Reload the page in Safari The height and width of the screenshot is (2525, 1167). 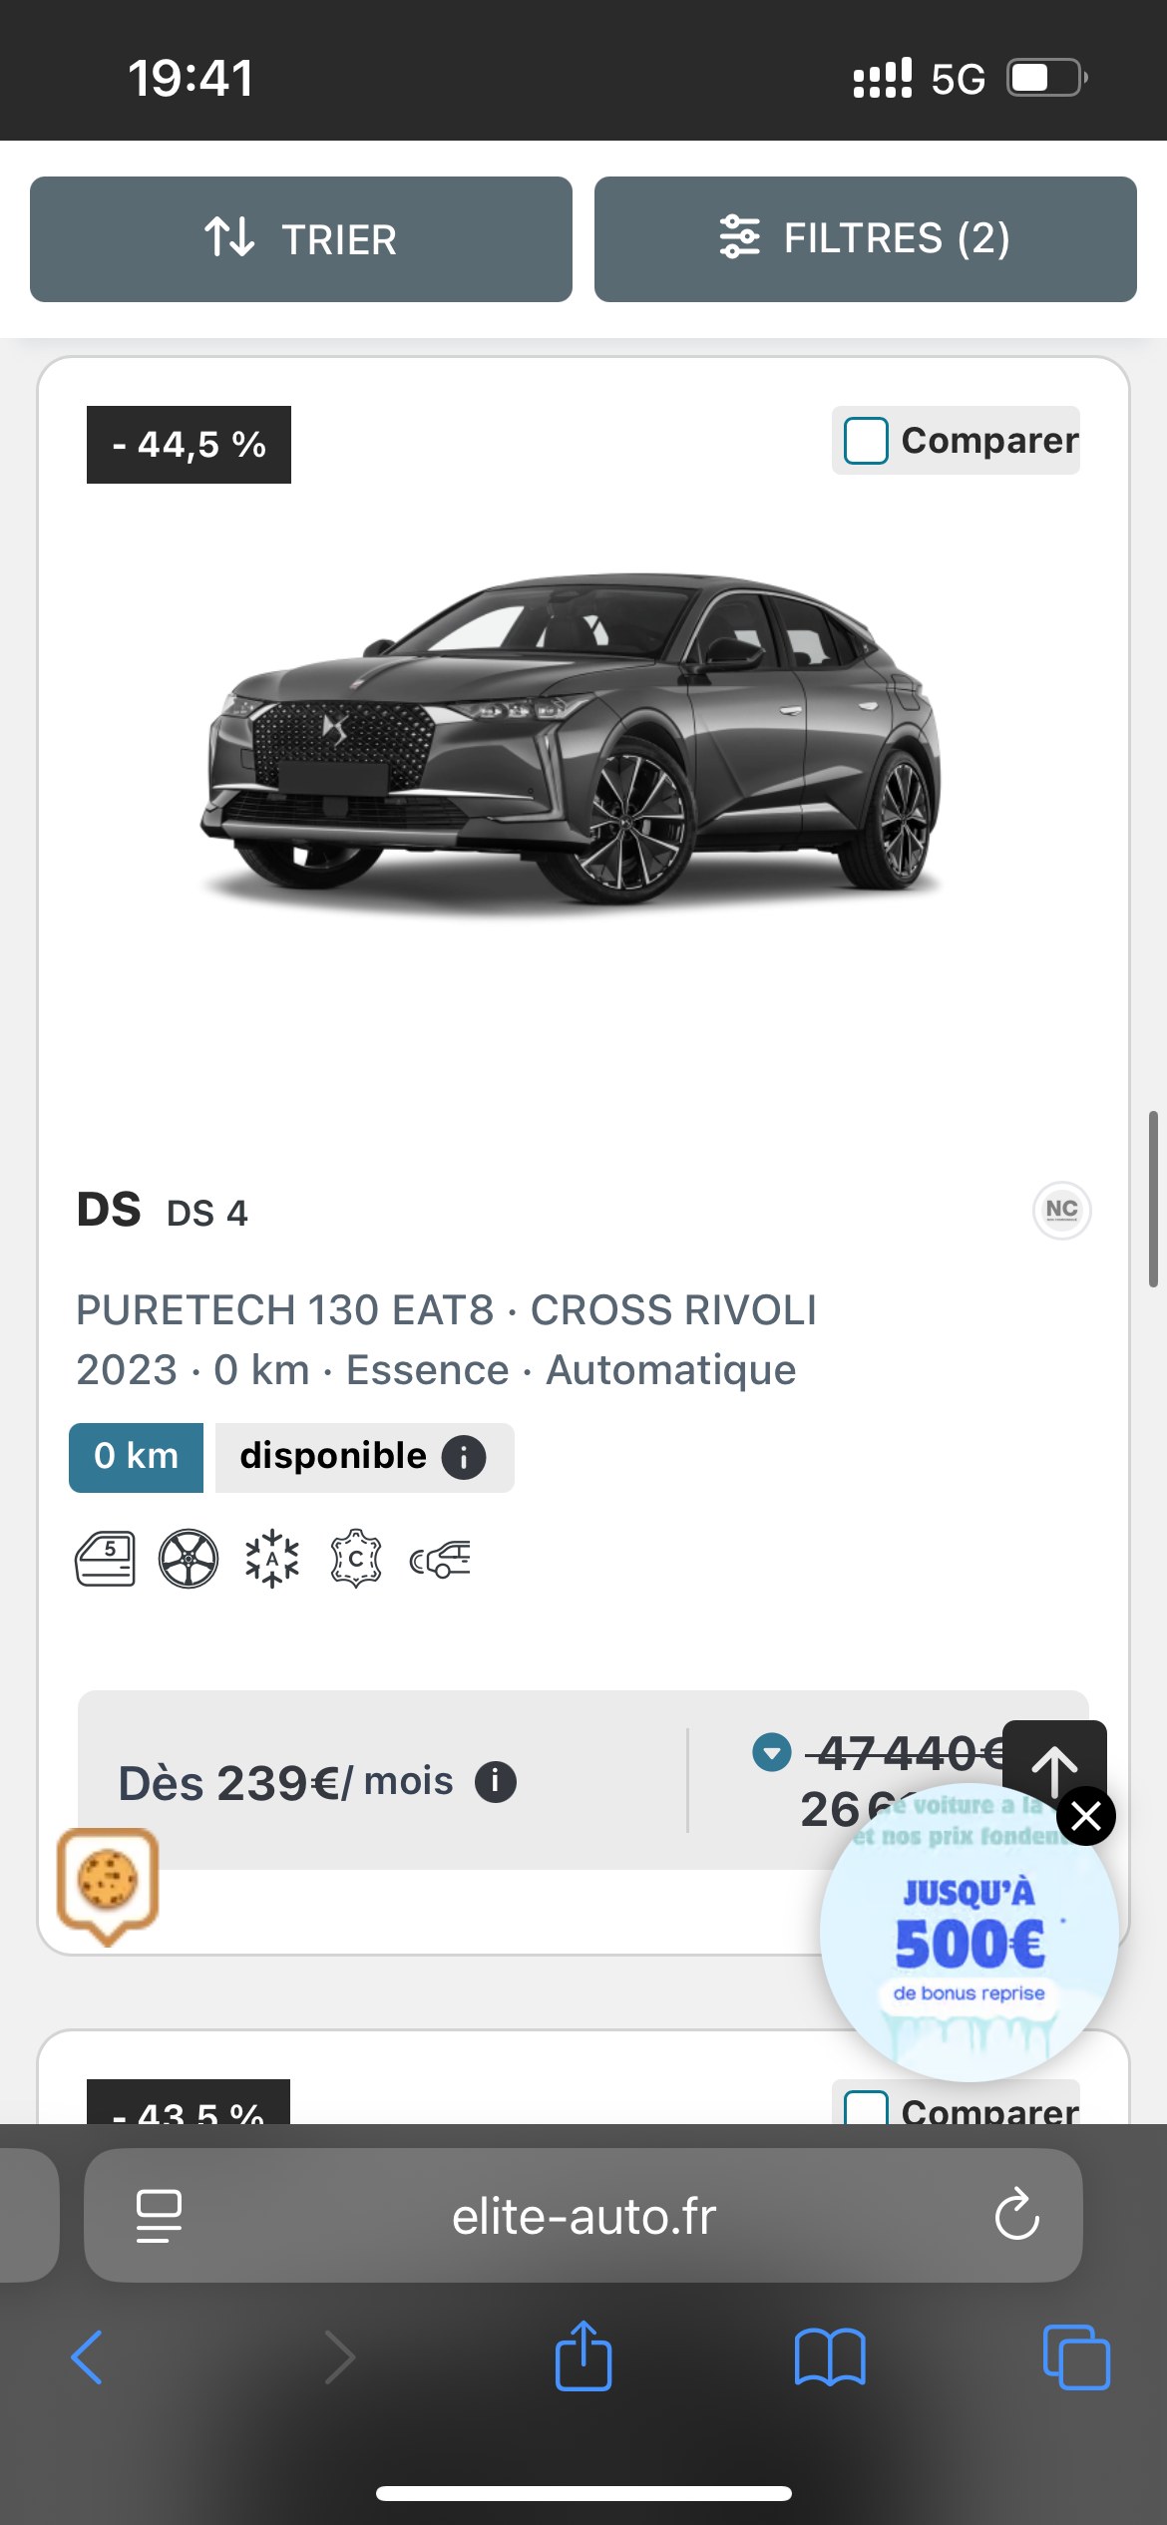[x=1016, y=2216]
